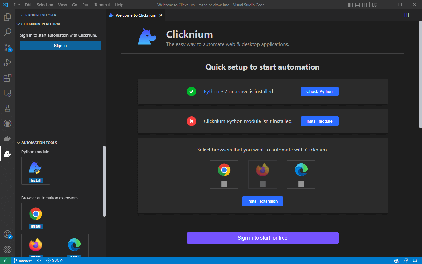Click Customize Layout icon in title bar
Image resolution: width=422 pixels, height=264 pixels.
pos(374,5)
